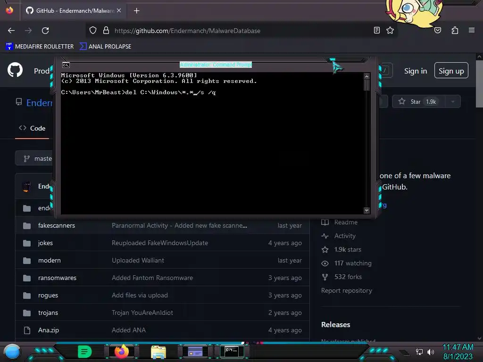Open the Firefox hamburger application menu
The image size is (483, 362).
472,30
